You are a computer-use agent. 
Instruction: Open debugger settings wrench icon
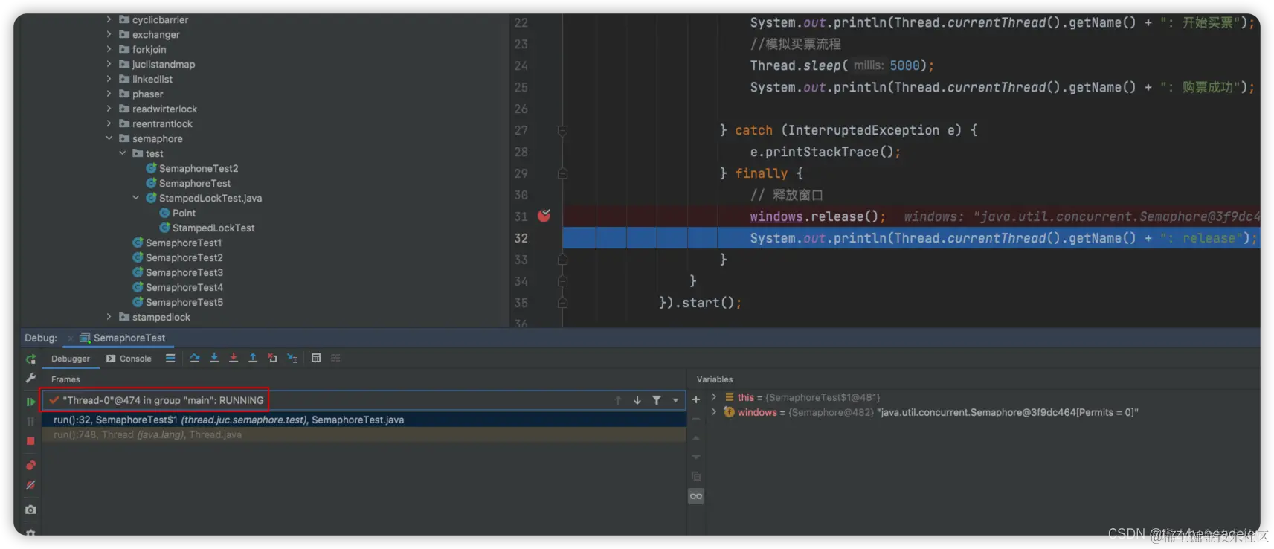[x=30, y=378]
